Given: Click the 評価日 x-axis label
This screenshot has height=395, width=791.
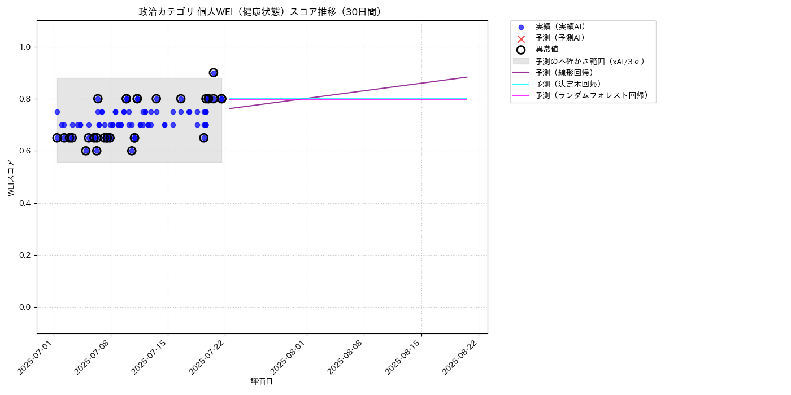Looking at the screenshot, I should pyautogui.click(x=262, y=382).
